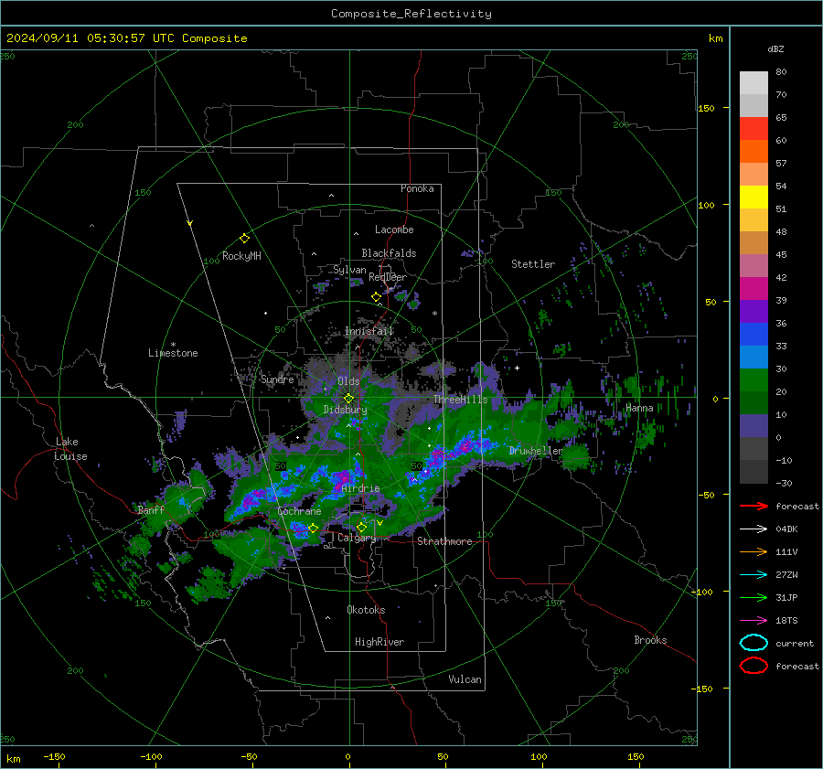Click the white plus marker northeast of ThreeHills
The image size is (823, 769).
click(517, 368)
